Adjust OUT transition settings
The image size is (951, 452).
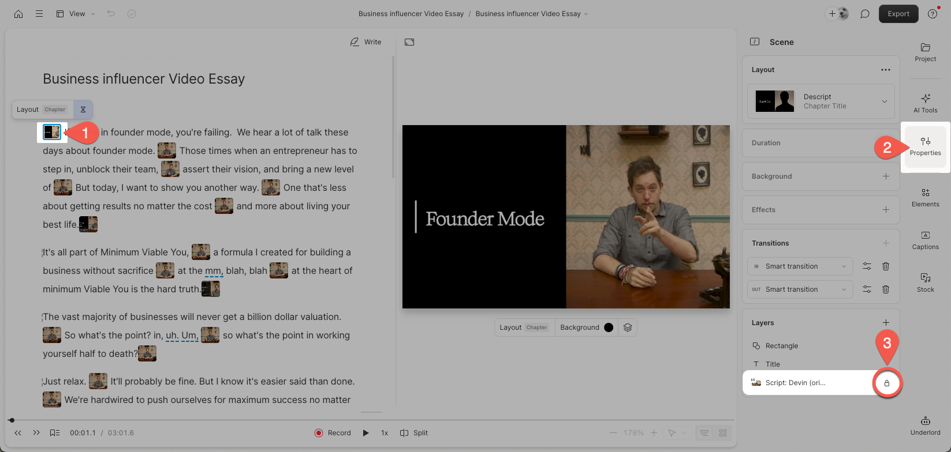867,289
